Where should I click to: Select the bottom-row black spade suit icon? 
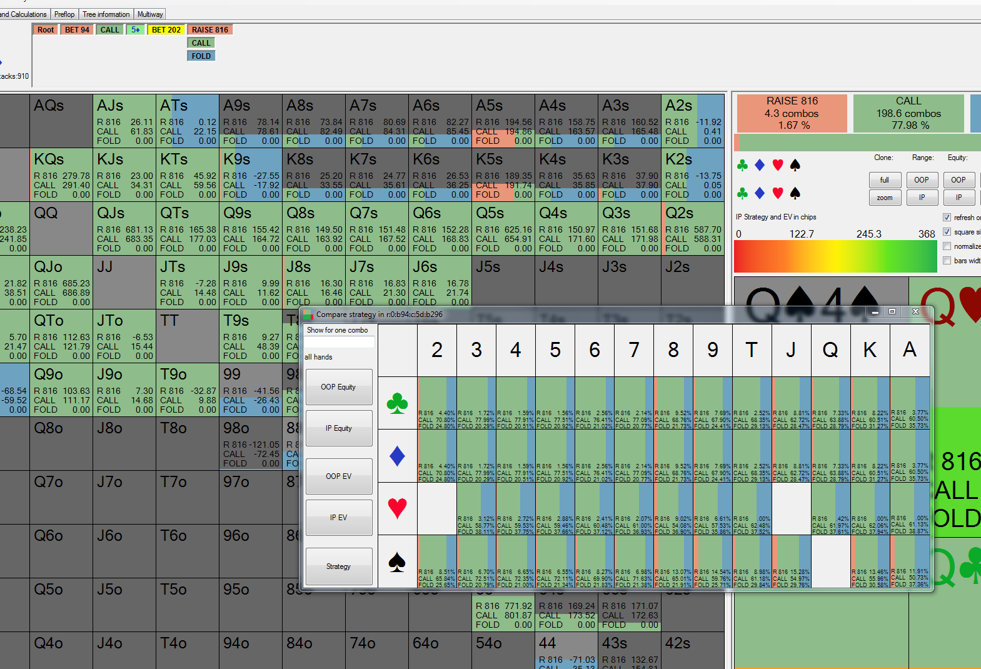click(x=795, y=193)
